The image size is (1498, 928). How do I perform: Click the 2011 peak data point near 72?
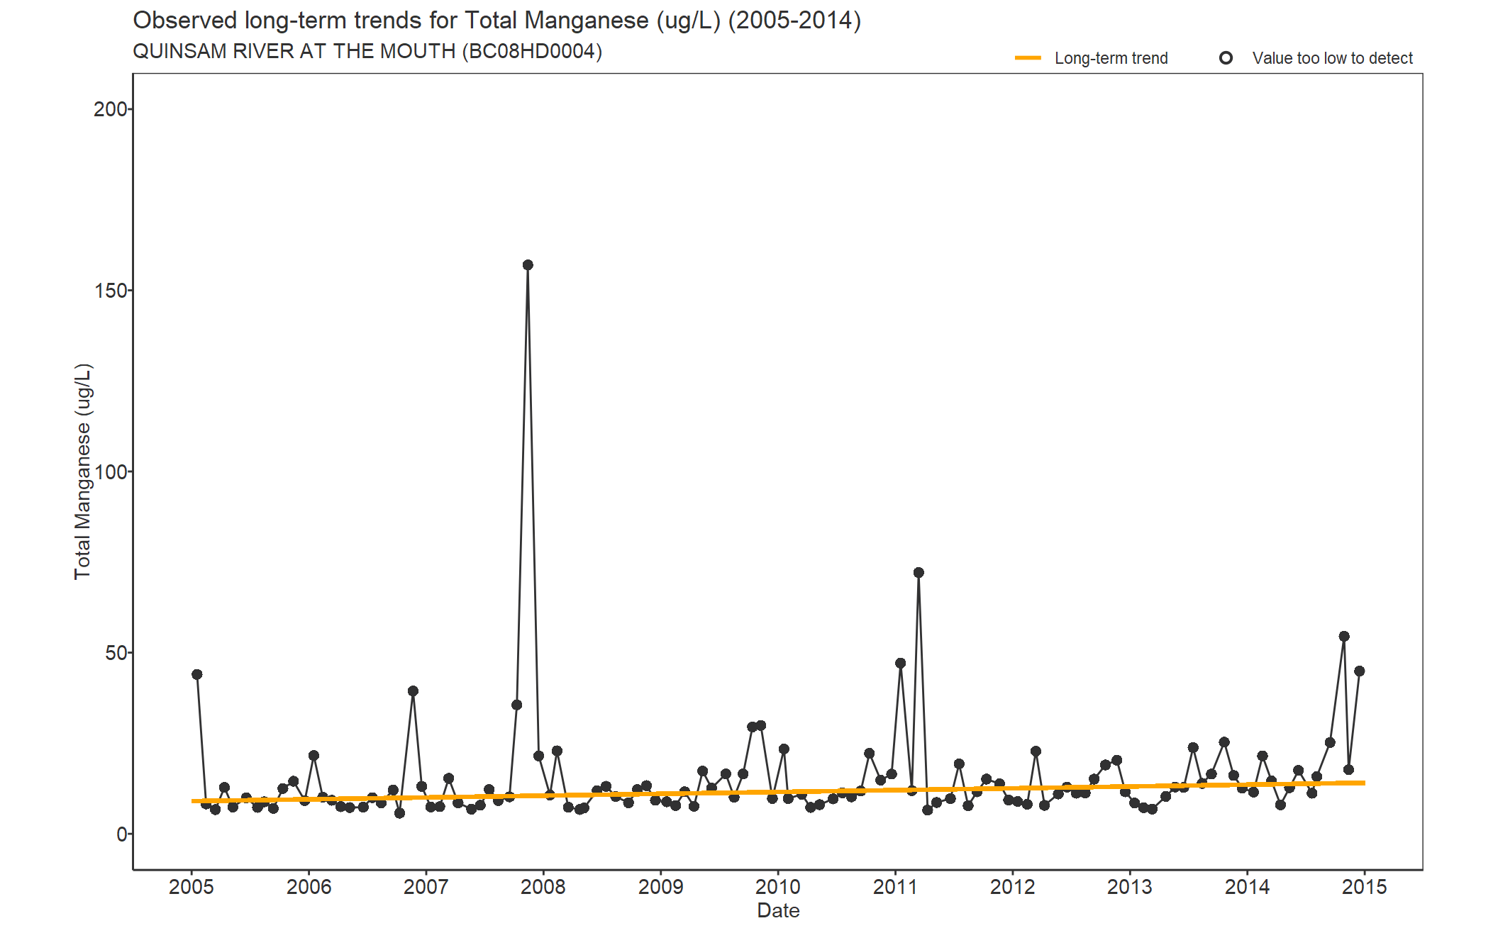coord(919,573)
